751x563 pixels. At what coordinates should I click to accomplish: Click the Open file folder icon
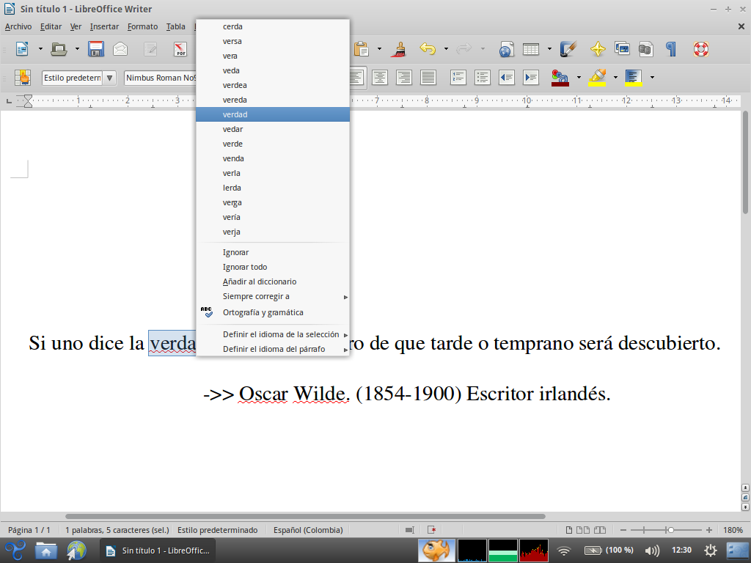click(x=59, y=49)
